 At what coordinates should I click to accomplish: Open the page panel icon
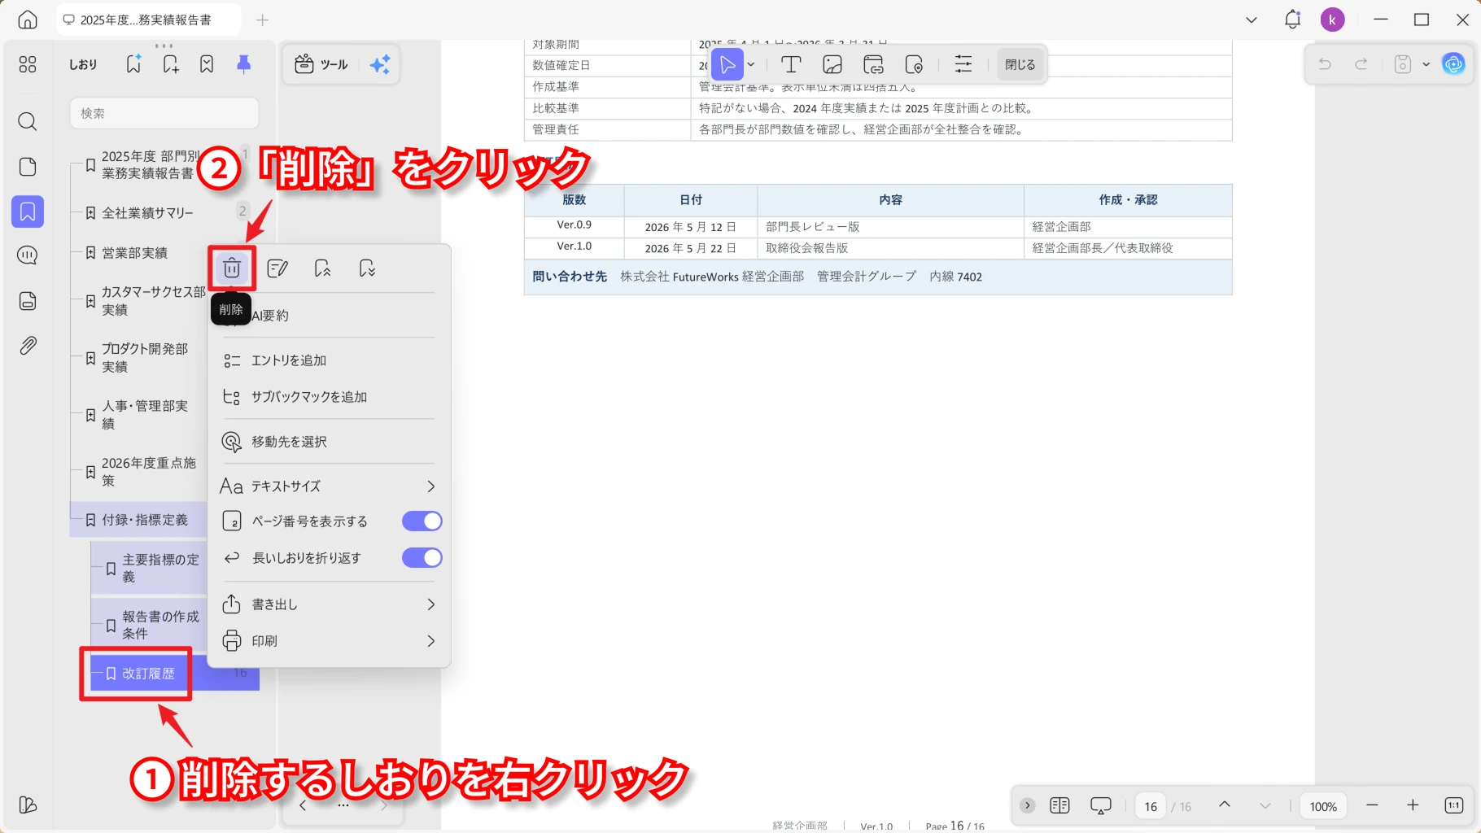(28, 167)
